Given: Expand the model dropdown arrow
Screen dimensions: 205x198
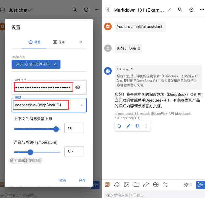Looking at the screenshot, I should tap(82, 105).
